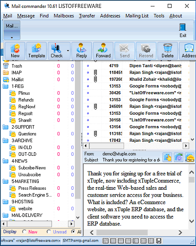
Task: Select the 'New' display radio button
Action: 24,232
